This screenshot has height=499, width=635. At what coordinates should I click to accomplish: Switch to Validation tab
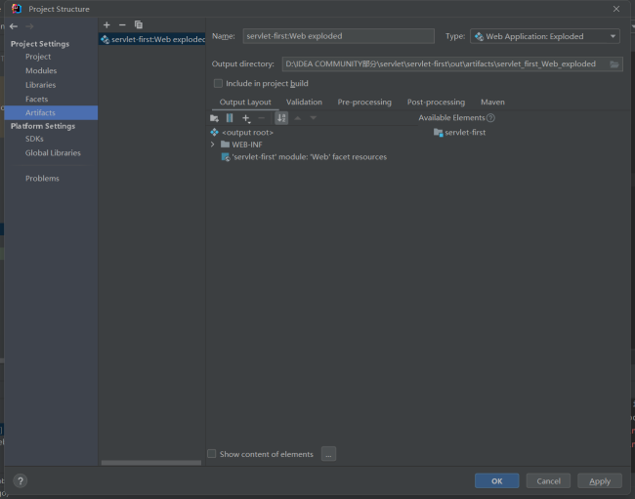(x=304, y=102)
